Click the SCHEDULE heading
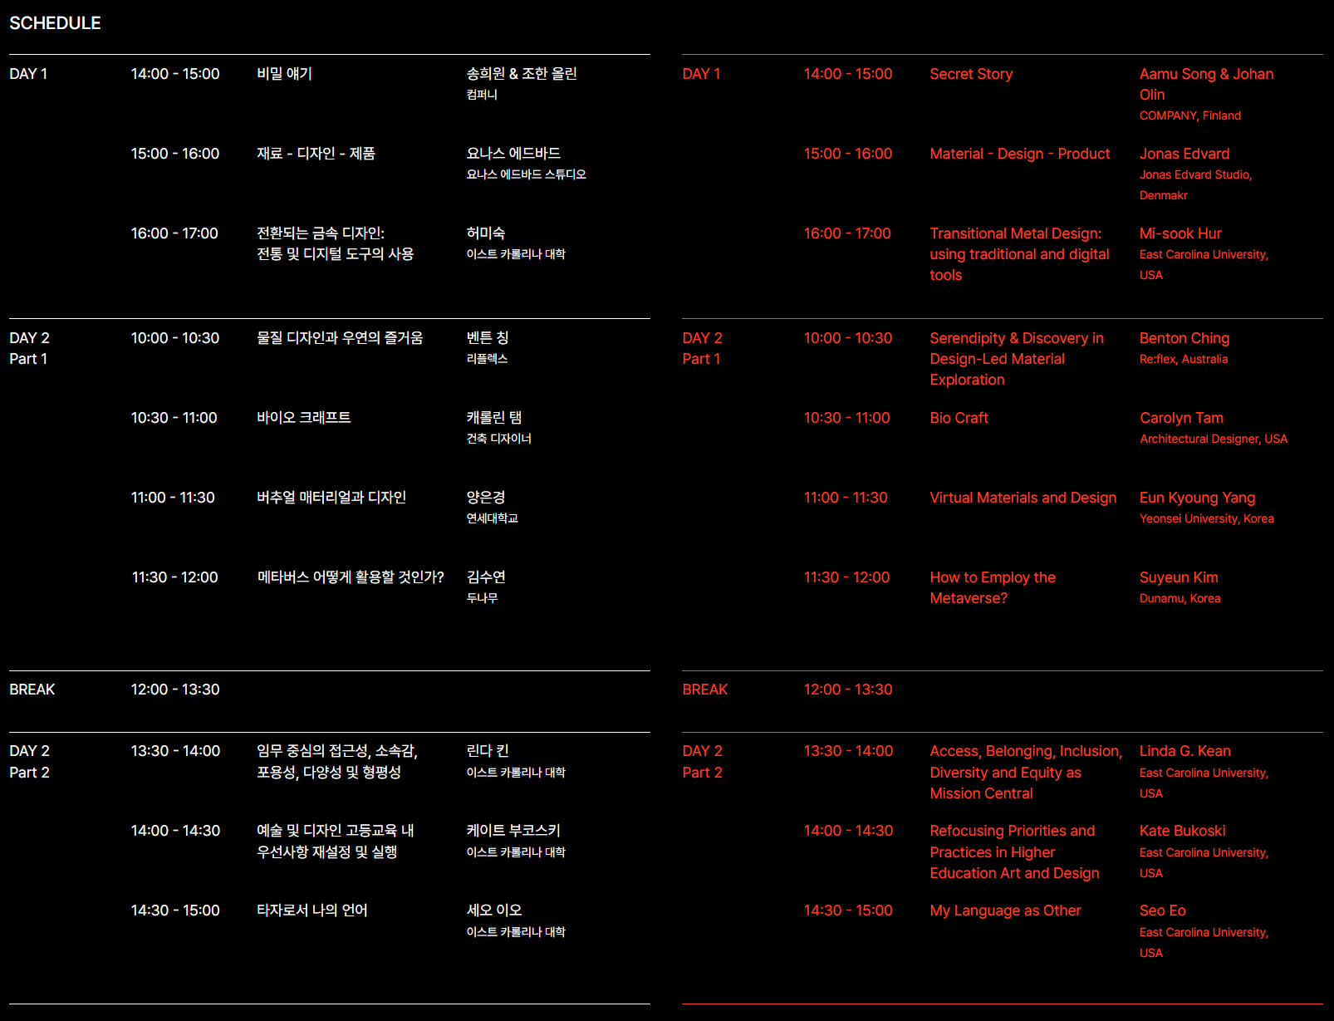This screenshot has height=1021, width=1334. pos(55,23)
